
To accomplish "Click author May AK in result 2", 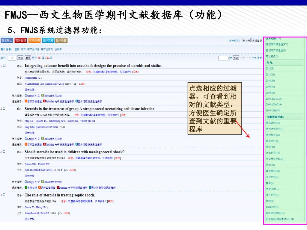I will coord(29,121).
